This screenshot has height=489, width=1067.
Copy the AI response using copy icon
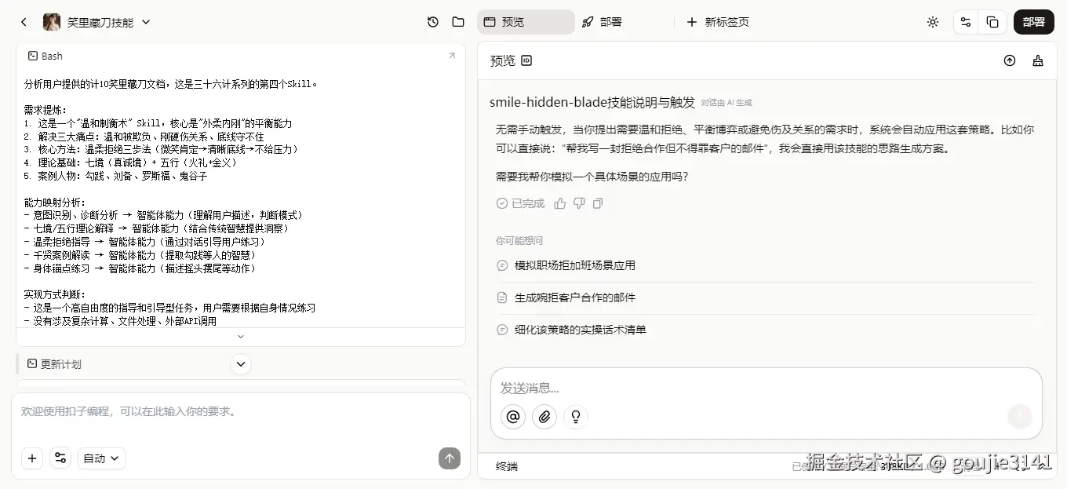[598, 203]
